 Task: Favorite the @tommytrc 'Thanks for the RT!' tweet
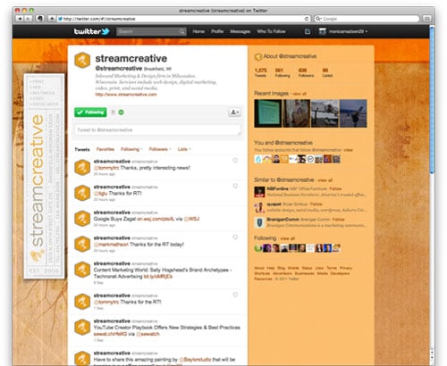point(235,295)
